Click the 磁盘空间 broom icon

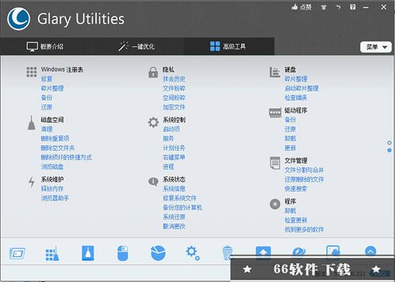32,123
